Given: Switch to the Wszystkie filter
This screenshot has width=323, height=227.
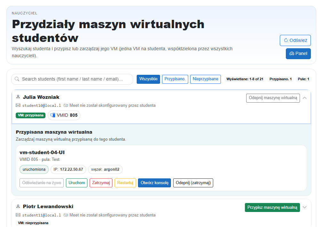Looking at the screenshot, I should 148,79.
